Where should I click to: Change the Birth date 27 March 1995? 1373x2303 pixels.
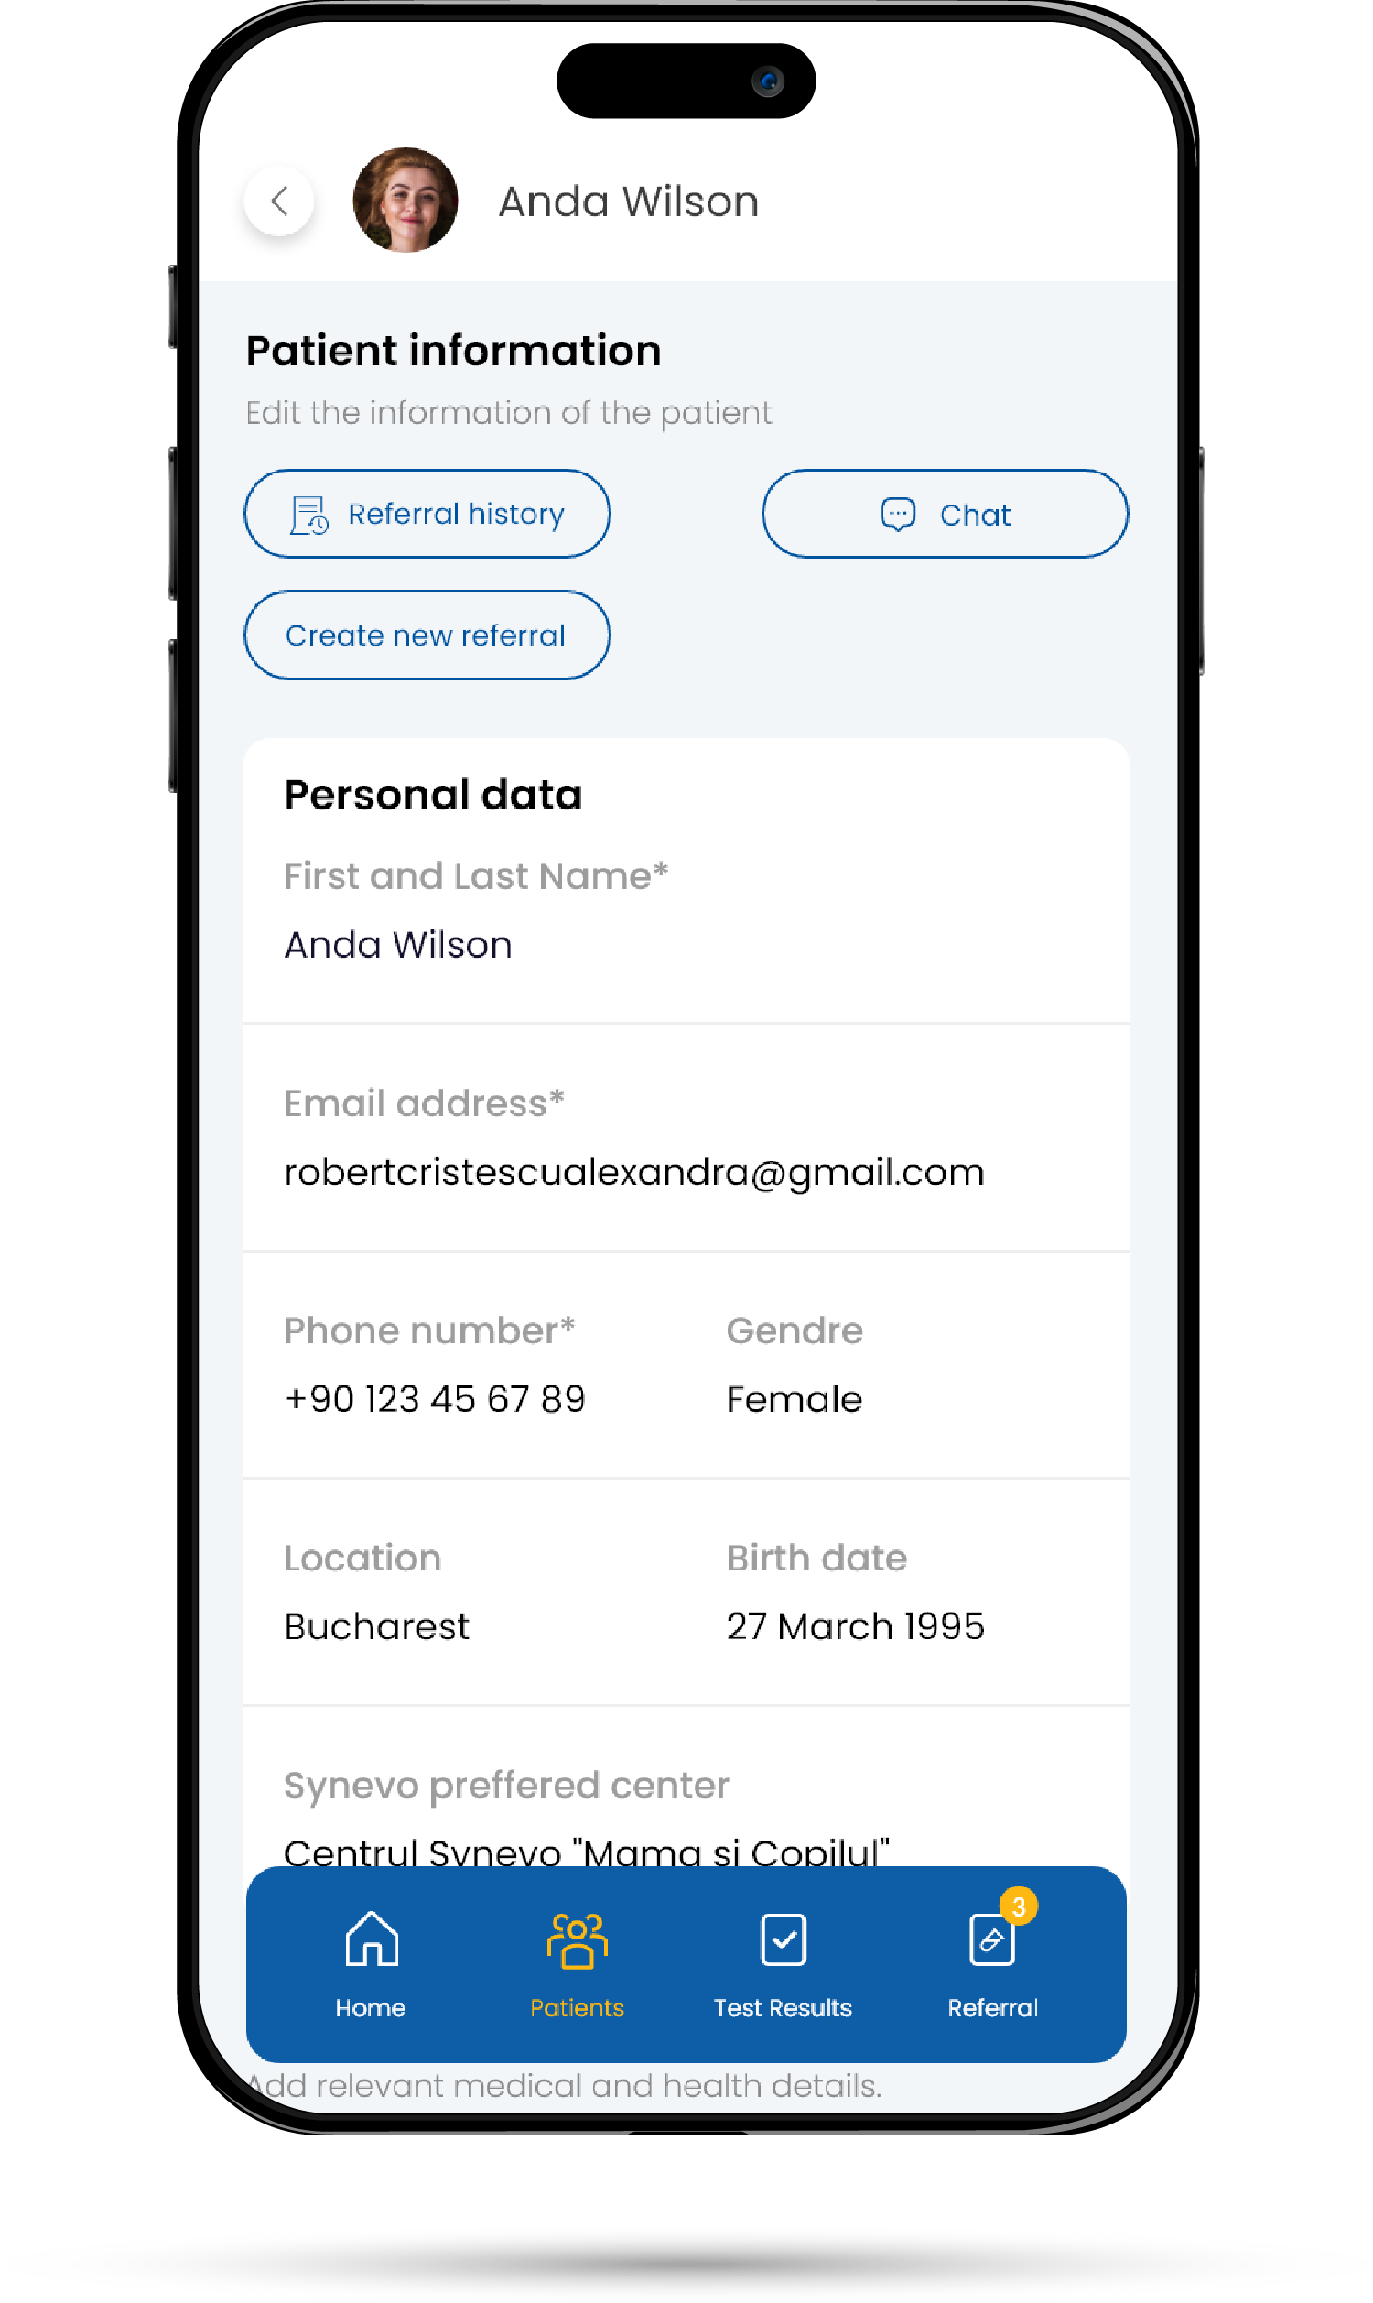tap(855, 1626)
